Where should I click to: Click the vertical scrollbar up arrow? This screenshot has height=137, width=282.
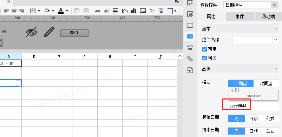180,56
